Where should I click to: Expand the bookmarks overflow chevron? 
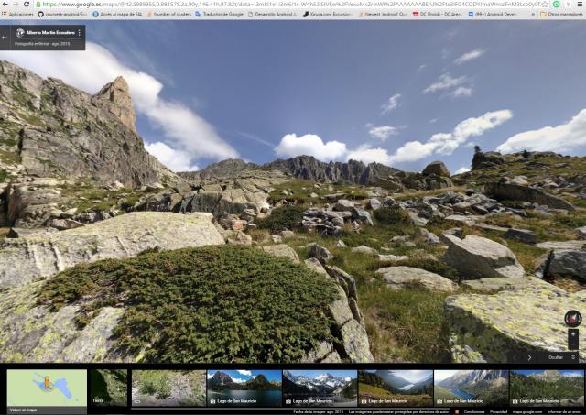click(531, 15)
